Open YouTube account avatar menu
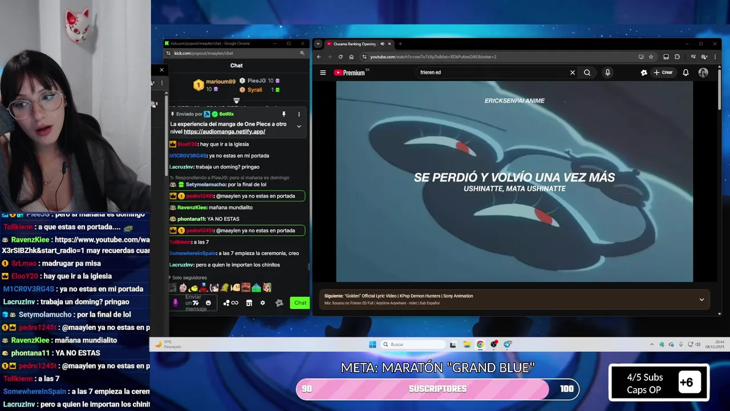The width and height of the screenshot is (730, 411). click(x=703, y=72)
